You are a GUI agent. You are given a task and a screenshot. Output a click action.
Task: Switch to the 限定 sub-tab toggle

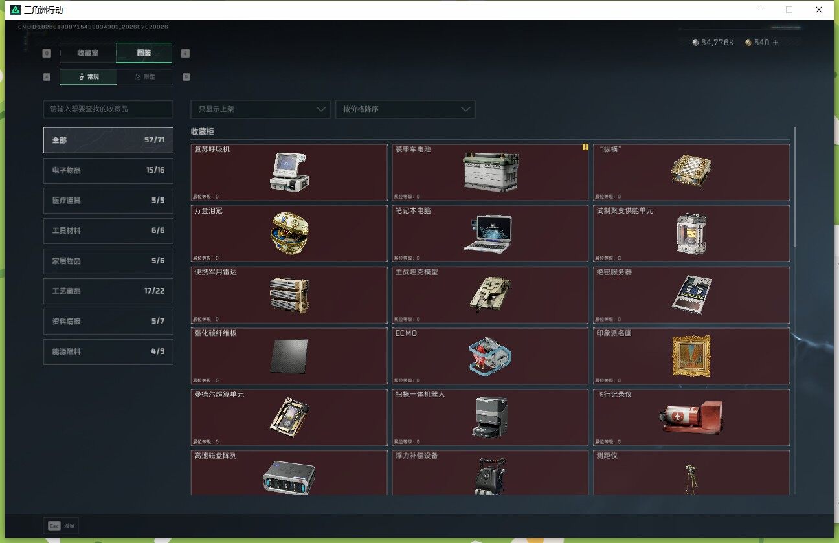pos(144,76)
